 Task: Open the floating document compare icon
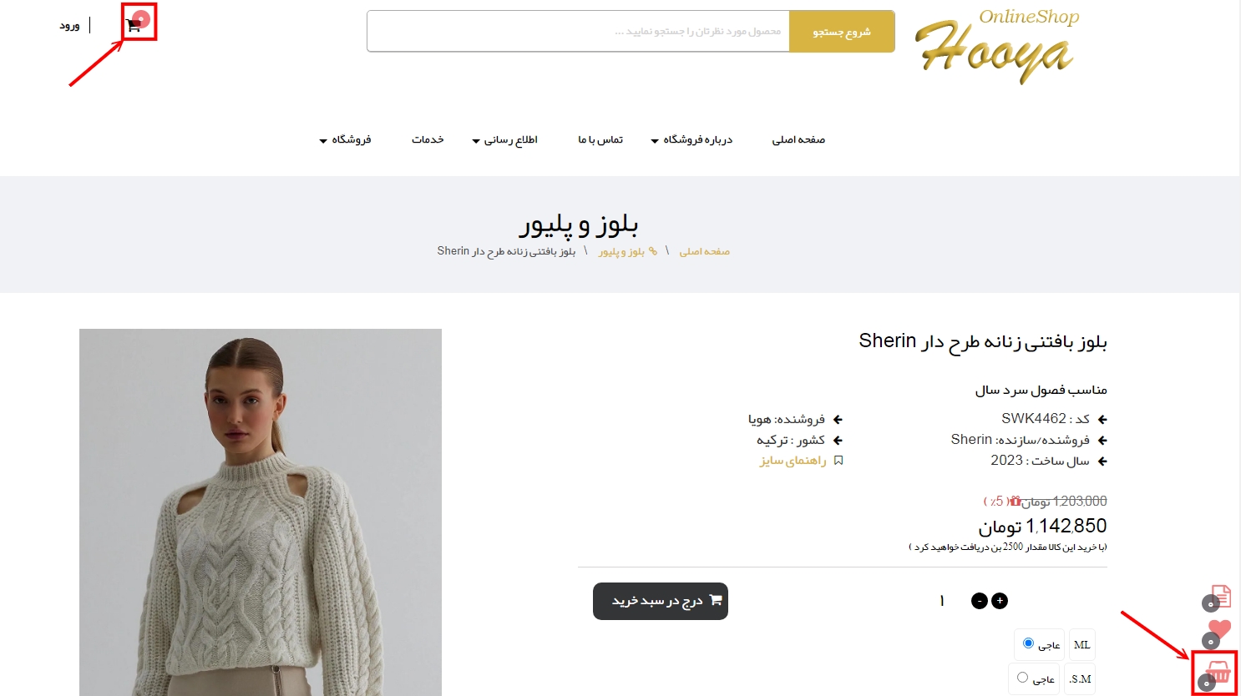click(1221, 595)
